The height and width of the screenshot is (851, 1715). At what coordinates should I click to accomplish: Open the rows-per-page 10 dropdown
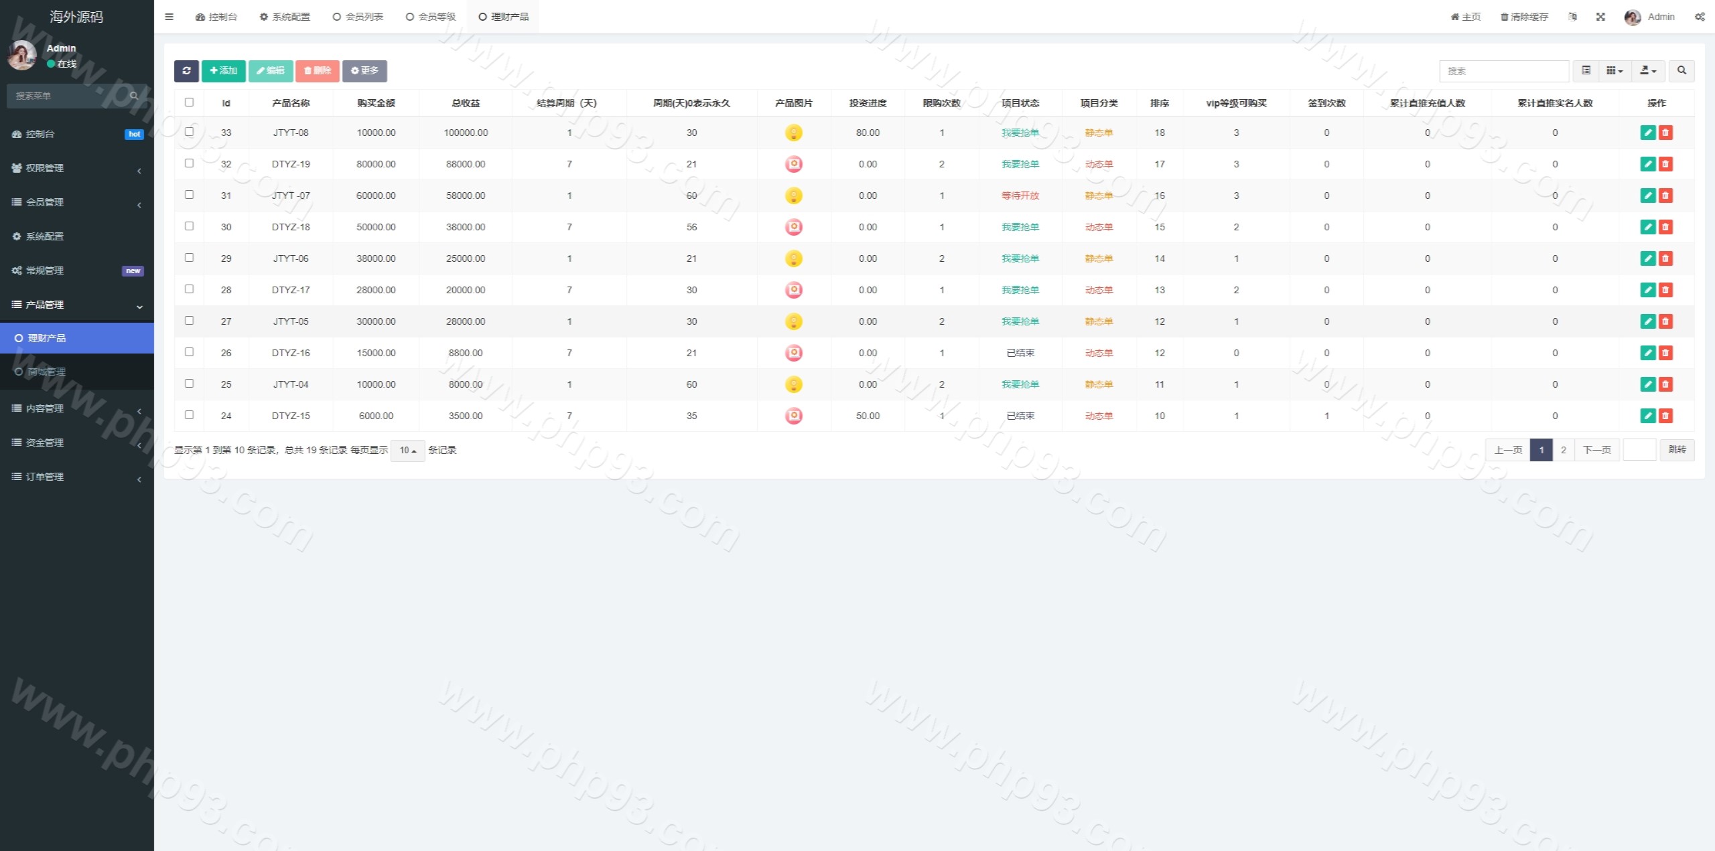(x=407, y=451)
